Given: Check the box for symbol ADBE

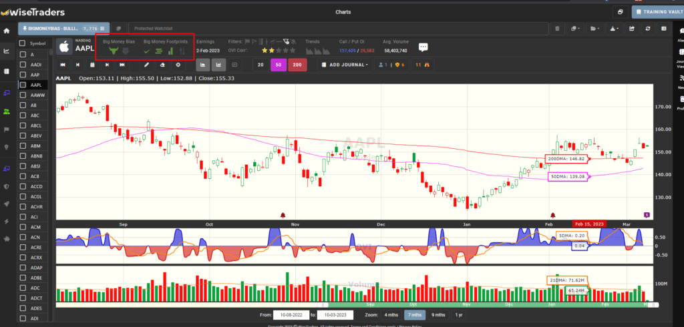Looking at the screenshot, I should click(23, 278).
